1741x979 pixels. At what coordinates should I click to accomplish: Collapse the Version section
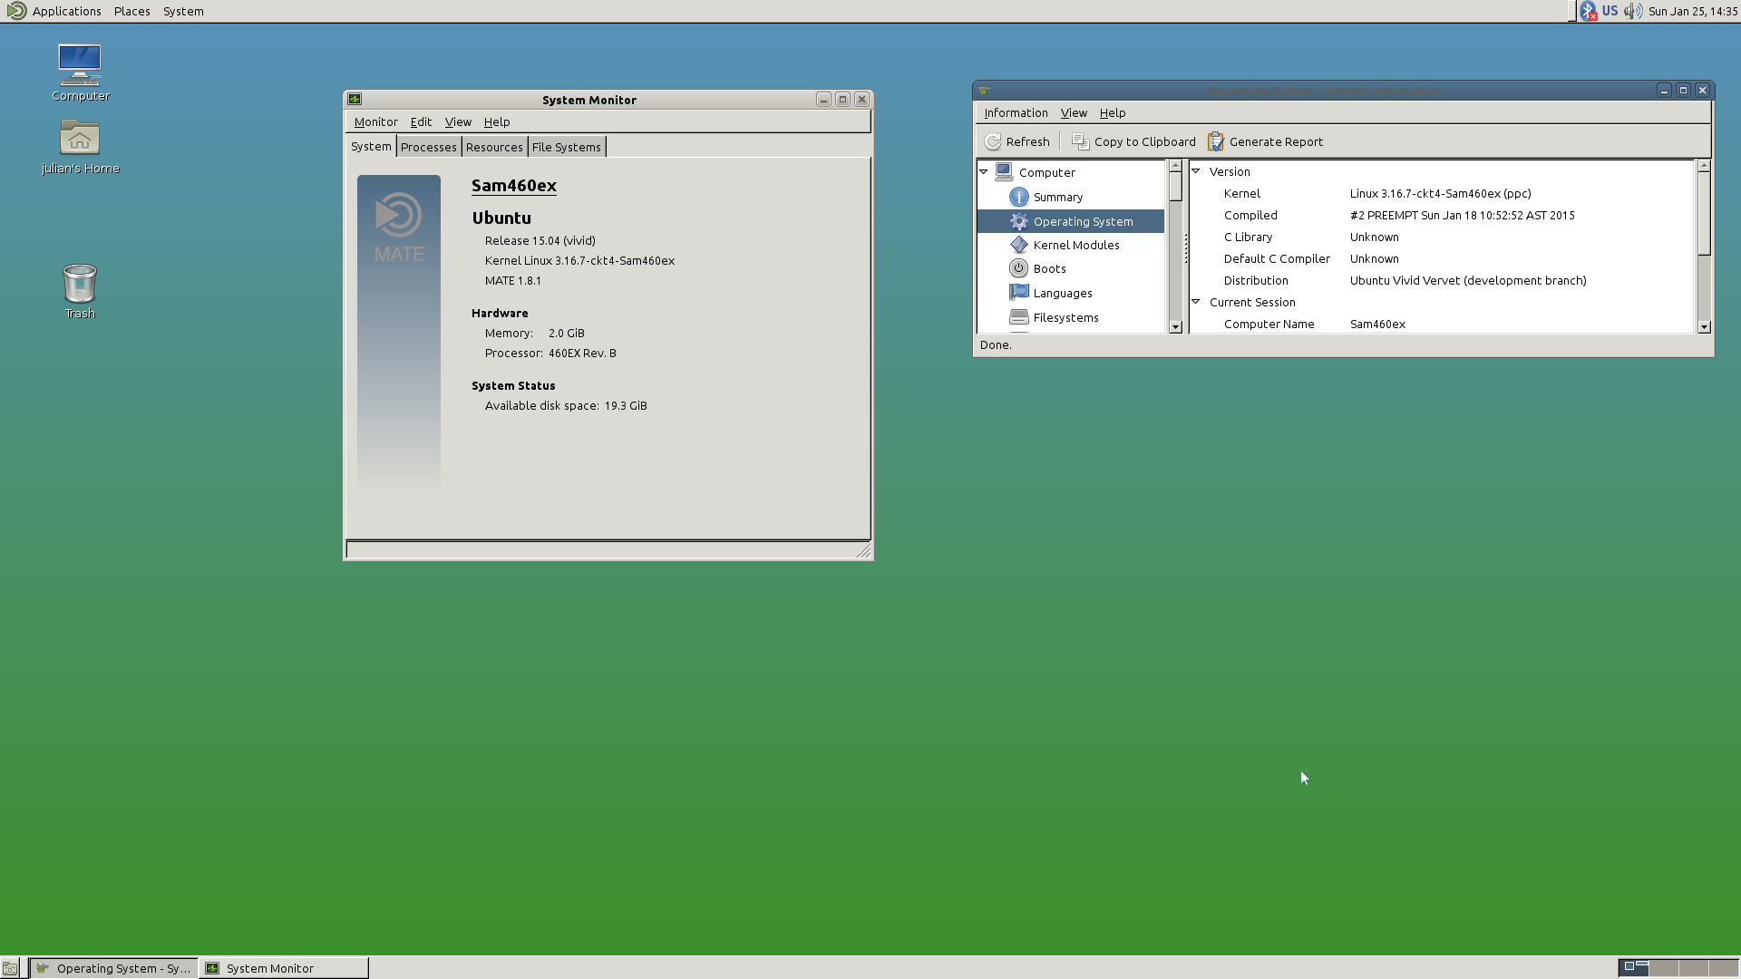[x=1196, y=171]
